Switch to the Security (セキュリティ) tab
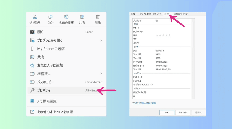The image size is (232, 129). click(158, 14)
